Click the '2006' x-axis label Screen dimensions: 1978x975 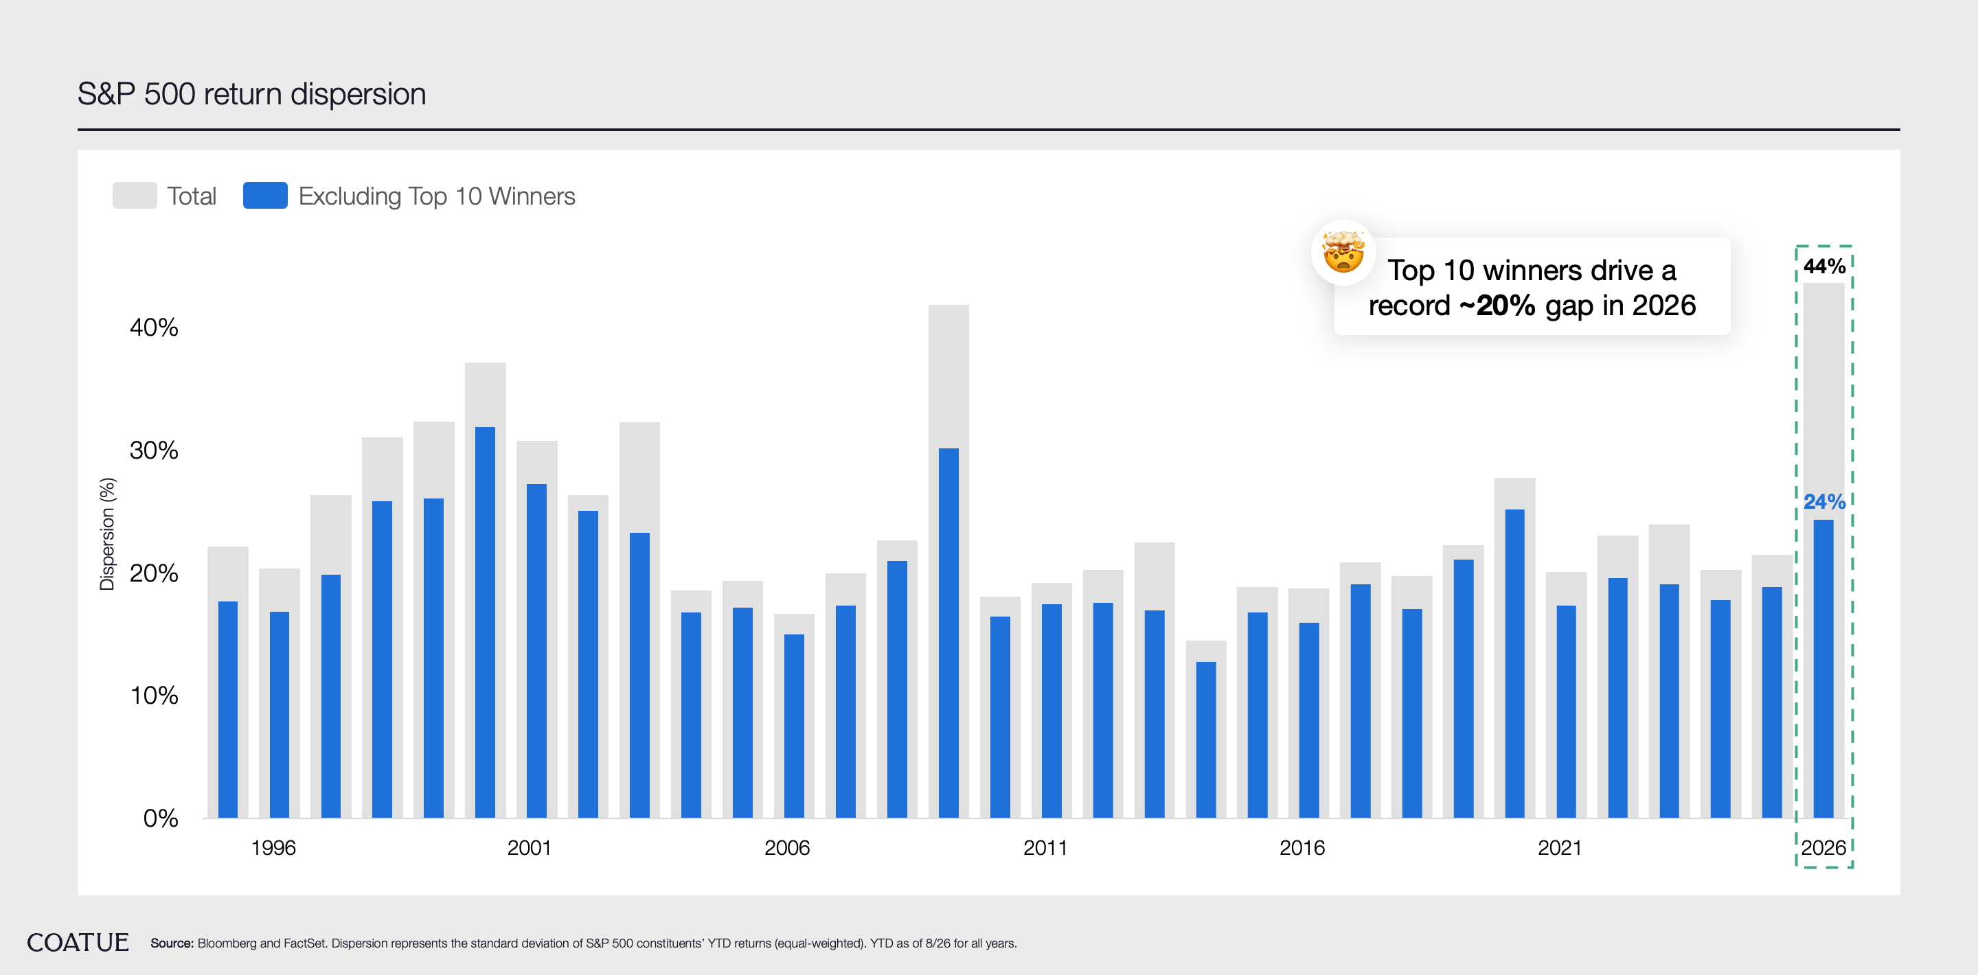coord(787,847)
